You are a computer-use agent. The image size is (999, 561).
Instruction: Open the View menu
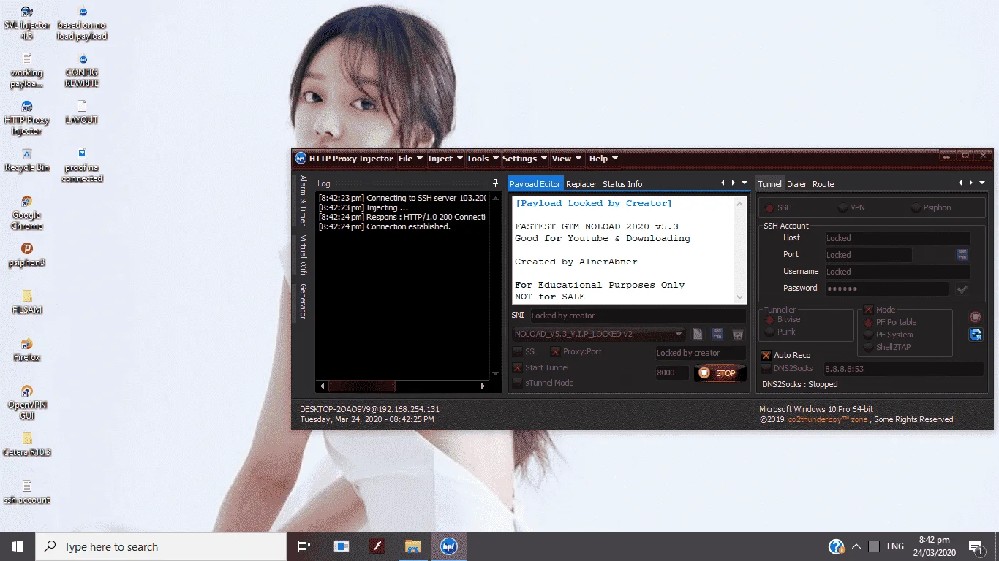click(x=566, y=159)
